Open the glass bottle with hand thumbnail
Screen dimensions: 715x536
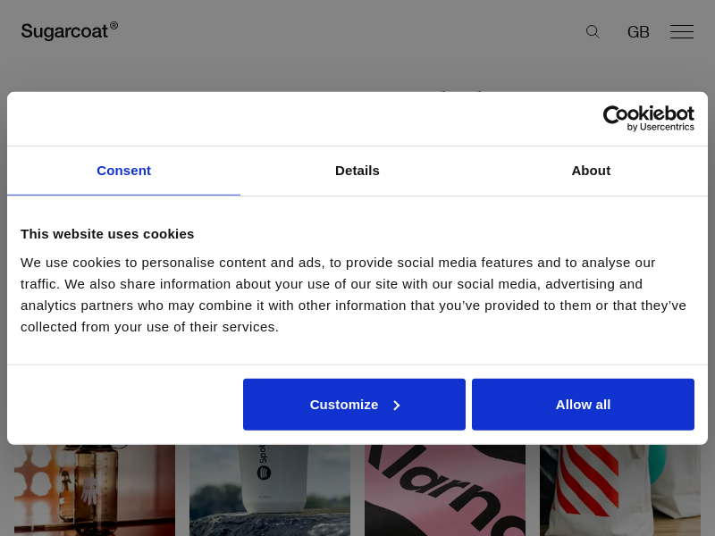(94, 491)
